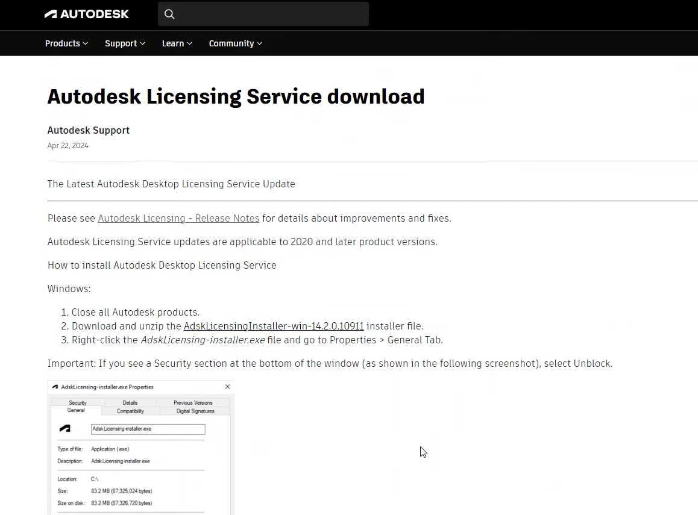This screenshot has width=698, height=515.
Task: Select the Details tab in Properties image
Action: tap(130, 402)
